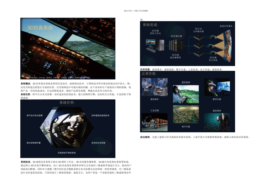Image resolution: width=272 pixels, height=192 pixels.
Task: Select the hexagonal helicopter cockpit picture
Action: tap(67, 128)
